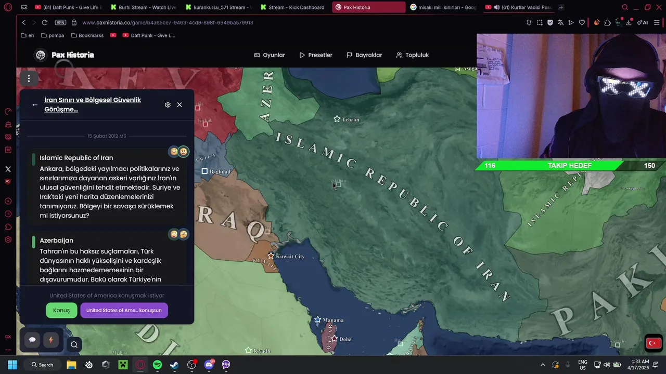Open the downloads icon
Screen dimensions: 666x374
(x=629, y=22)
